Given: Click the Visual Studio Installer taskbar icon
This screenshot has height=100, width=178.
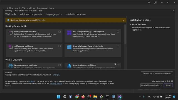Looking at the screenshot, I should point(120,97).
